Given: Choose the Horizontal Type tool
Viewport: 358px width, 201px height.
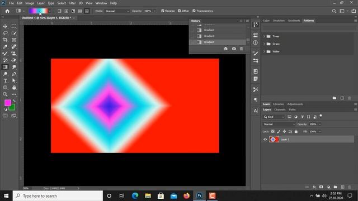Looking at the screenshot, I should 5,80.
